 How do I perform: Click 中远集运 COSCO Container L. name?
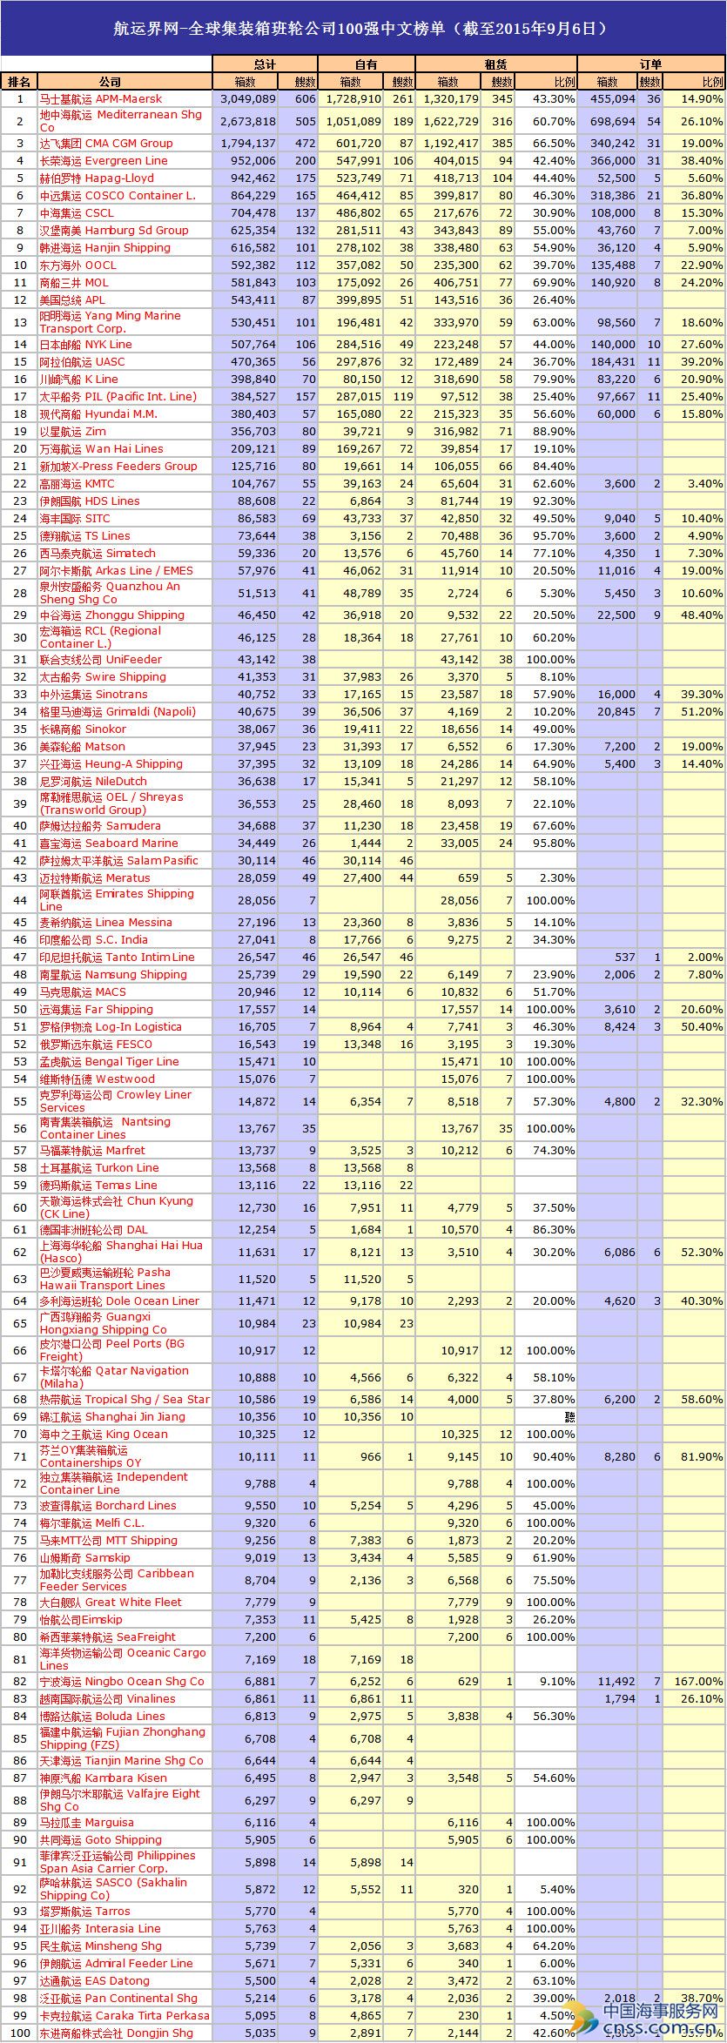[118, 196]
